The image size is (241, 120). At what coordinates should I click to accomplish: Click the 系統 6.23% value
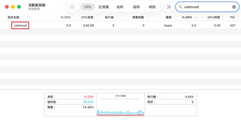click(89, 97)
